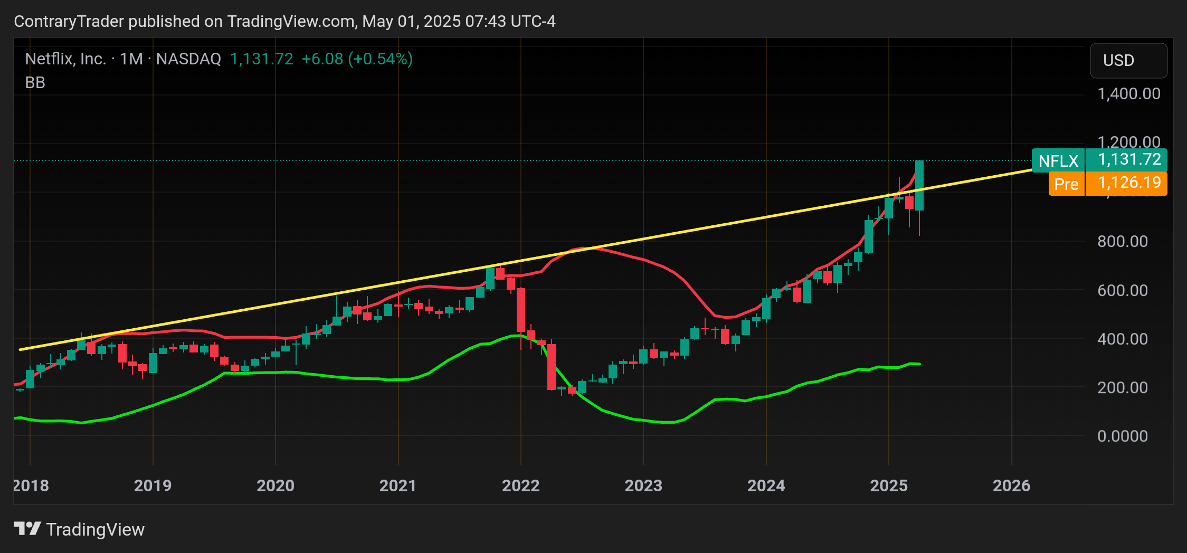Viewport: 1187px width, 553px height.
Task: Click the 1,131.72 last price value
Action: (261, 59)
